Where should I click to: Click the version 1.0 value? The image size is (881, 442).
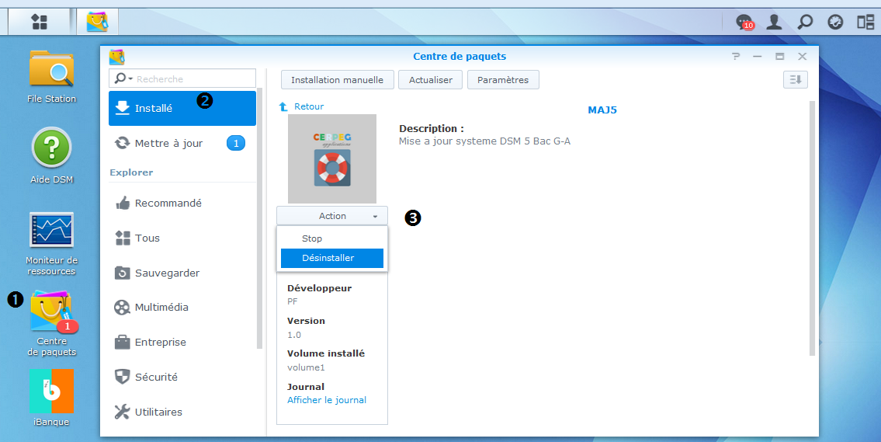coord(294,335)
